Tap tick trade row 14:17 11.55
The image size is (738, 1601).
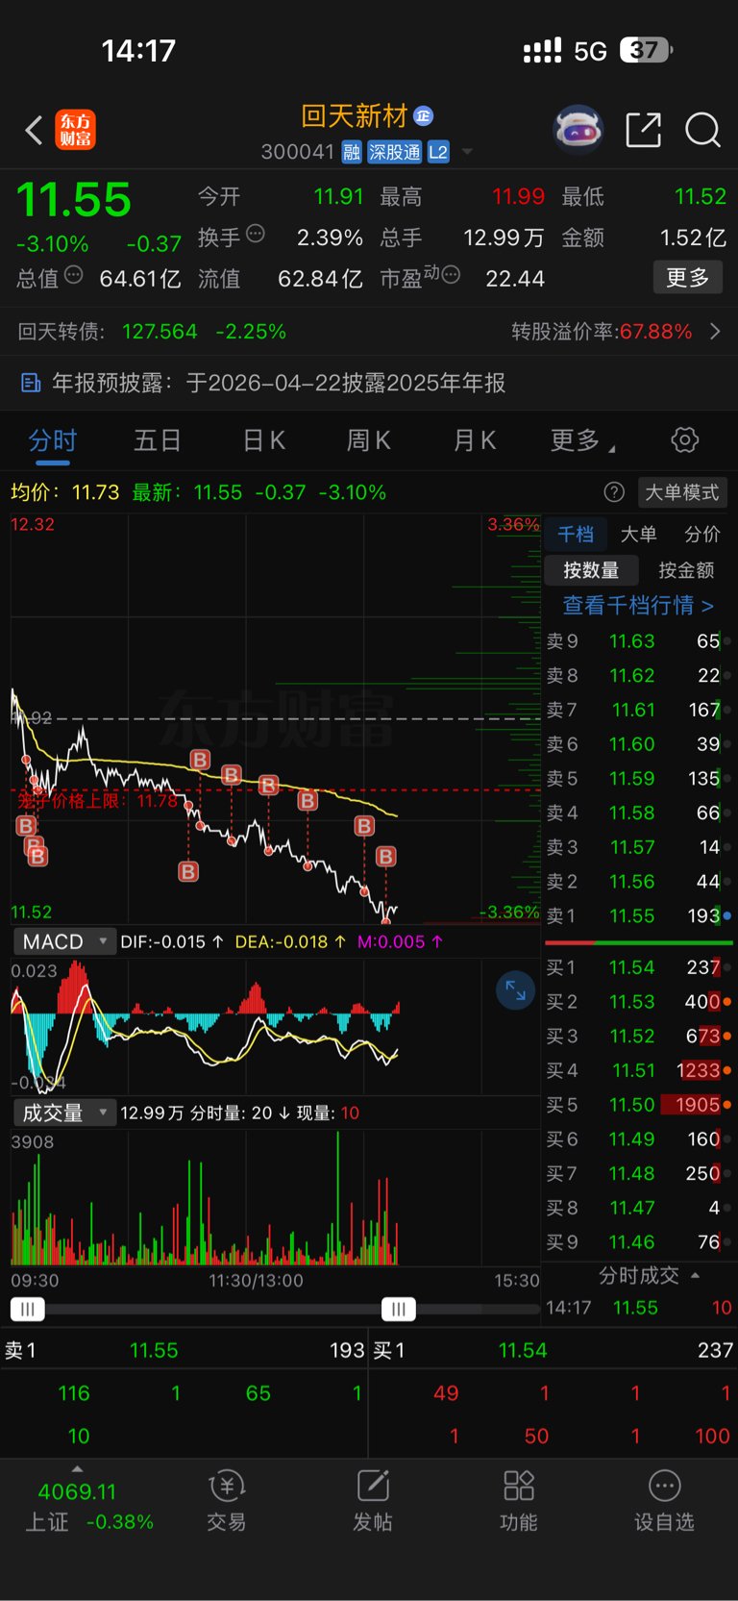(x=639, y=1308)
